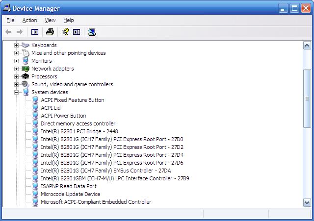The width and height of the screenshot is (314, 221).
Task: Select ICH7 Family SMBus Controller - 27DA
Action: [x=106, y=171]
